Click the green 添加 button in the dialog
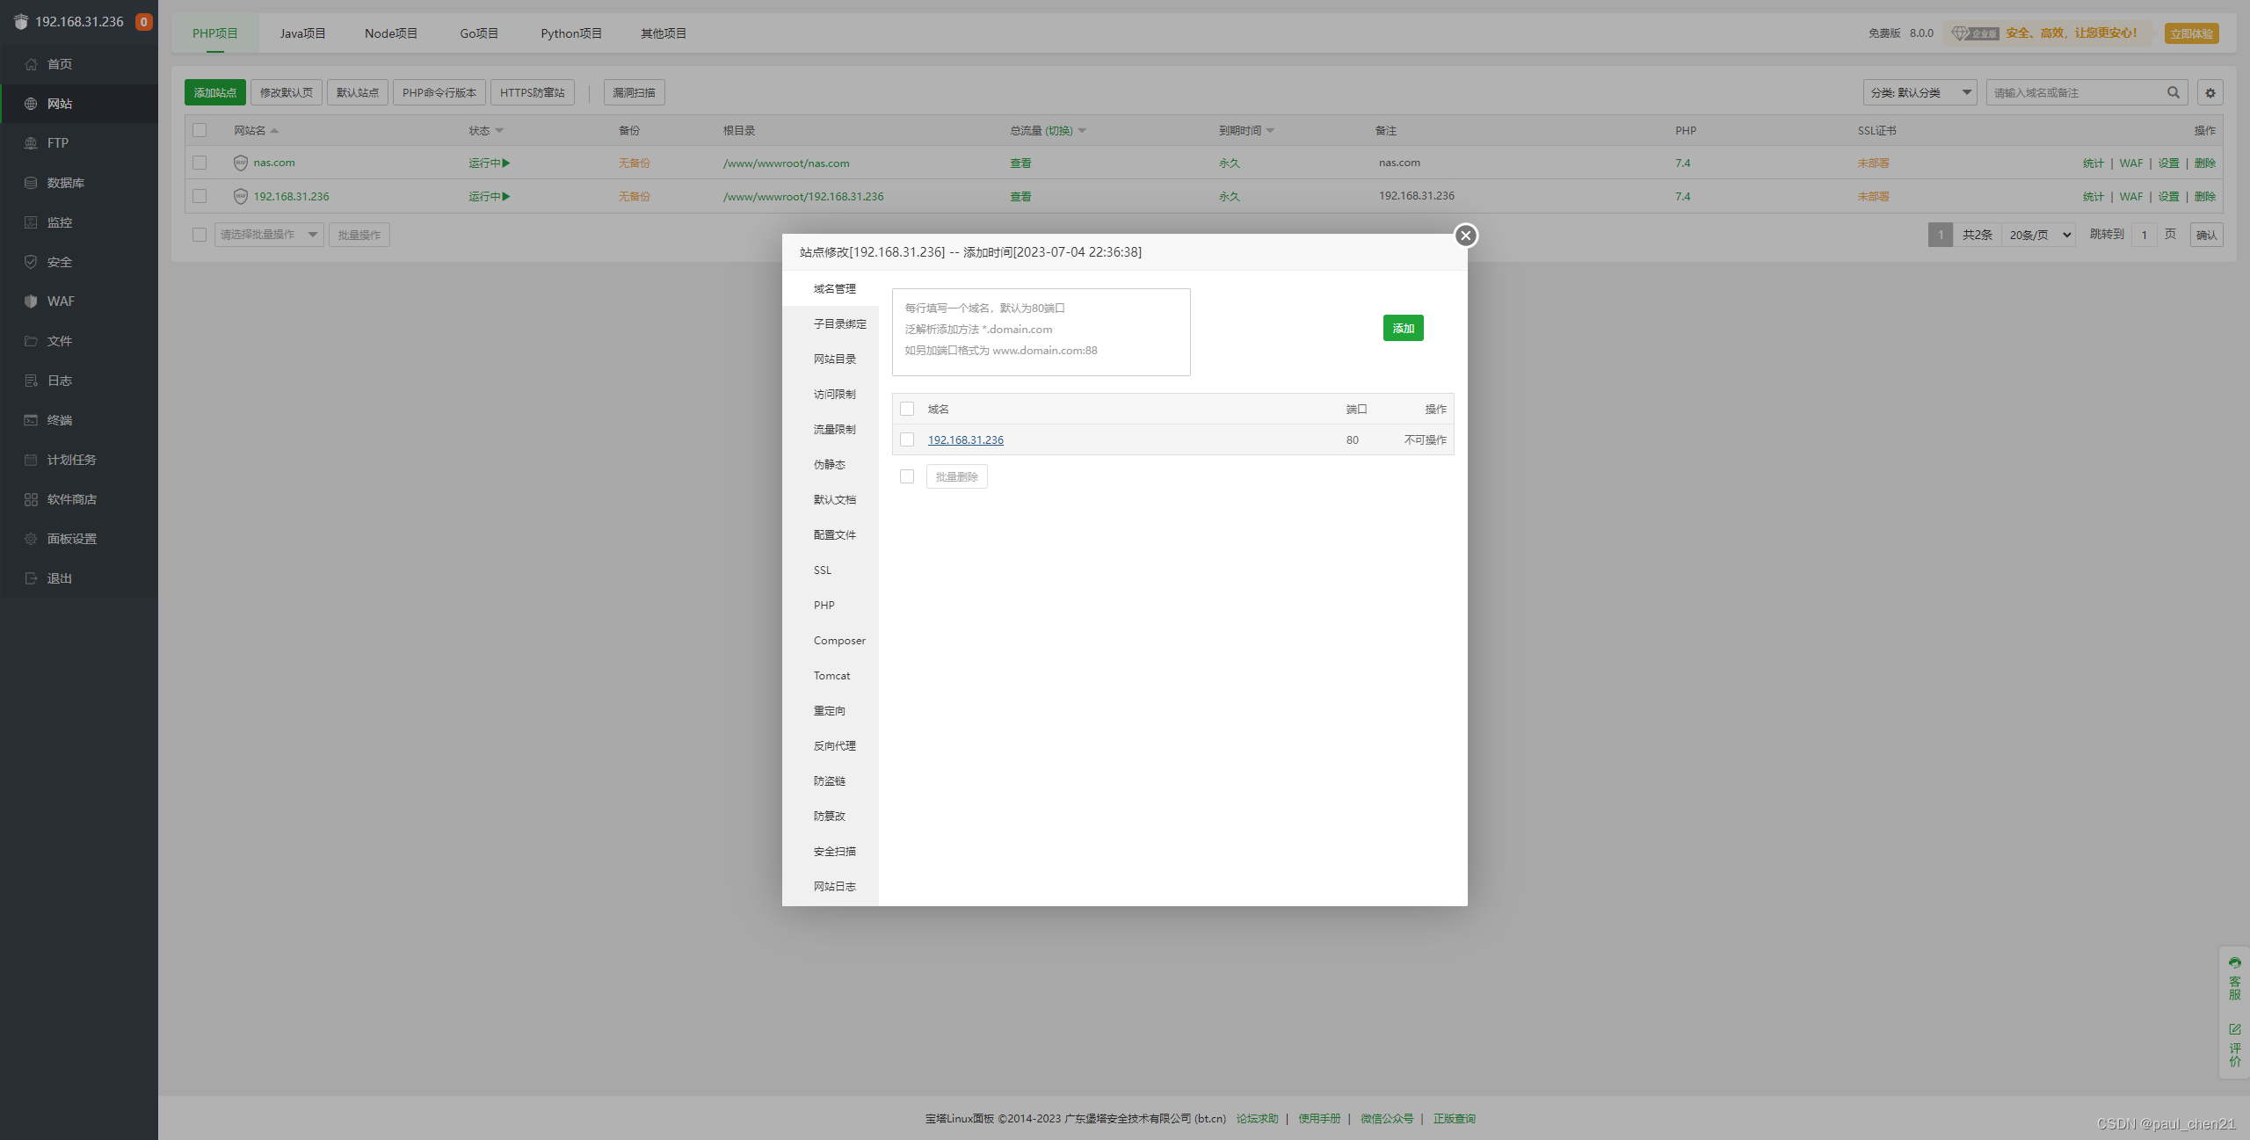 [1403, 328]
